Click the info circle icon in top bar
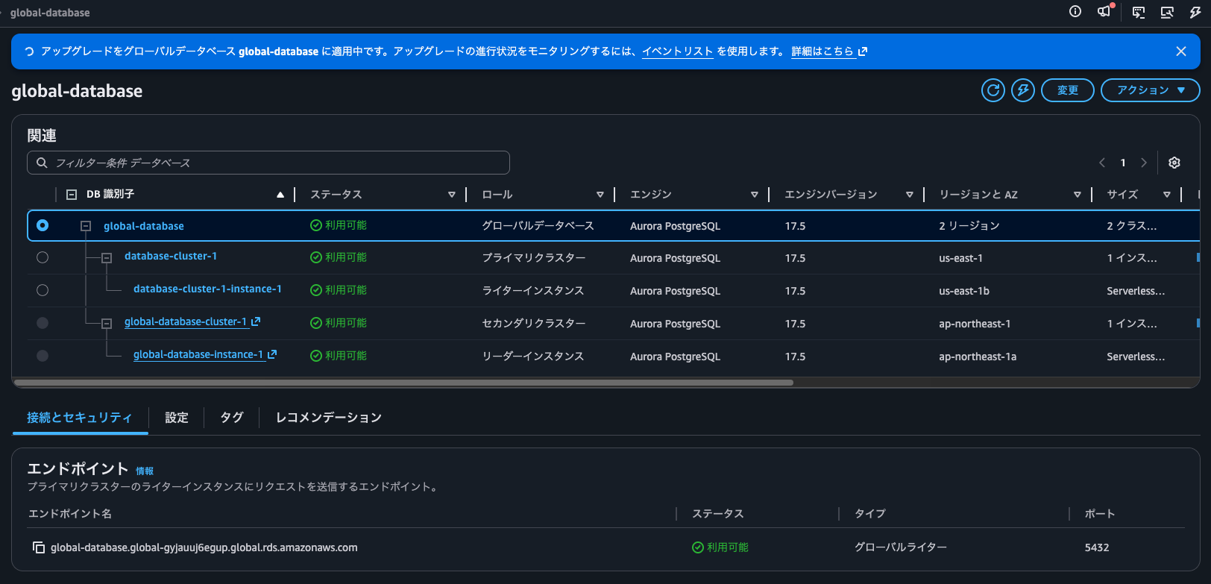This screenshot has height=584, width=1211. 1075,11
